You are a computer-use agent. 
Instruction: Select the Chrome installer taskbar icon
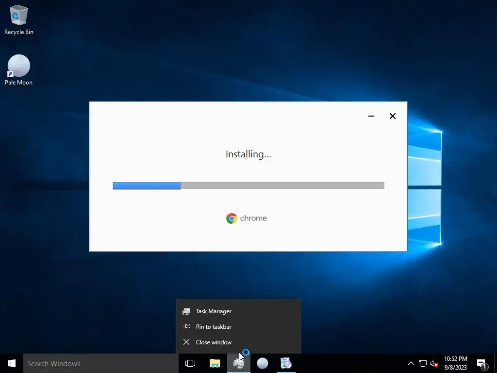(286, 363)
